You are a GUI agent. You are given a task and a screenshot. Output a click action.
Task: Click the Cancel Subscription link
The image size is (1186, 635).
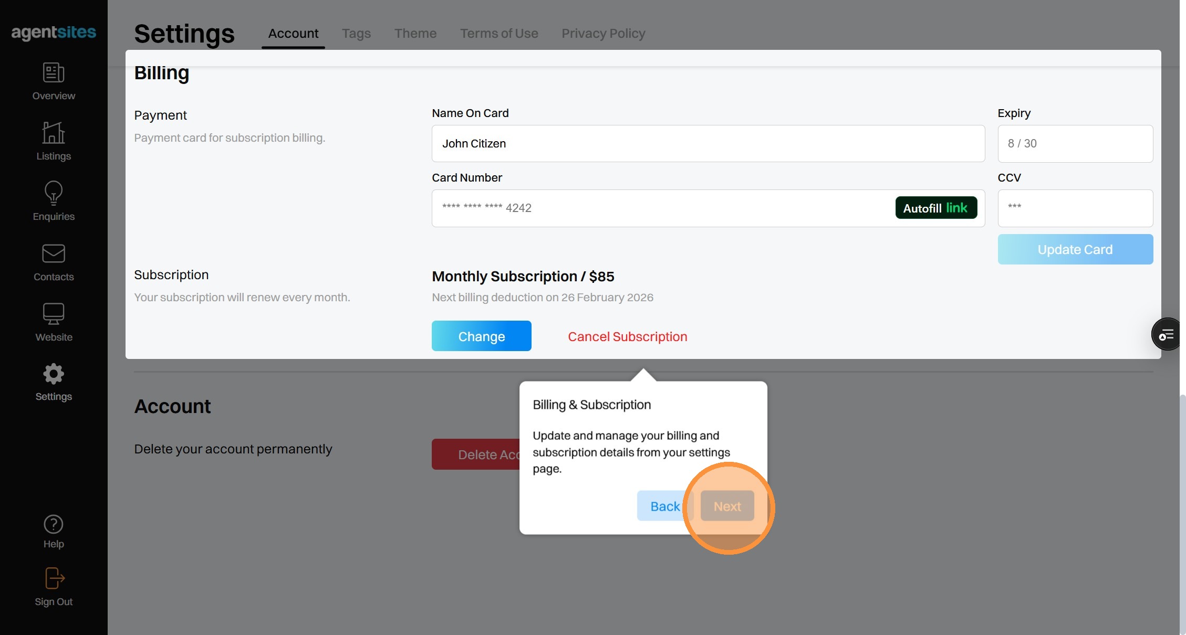coord(627,336)
